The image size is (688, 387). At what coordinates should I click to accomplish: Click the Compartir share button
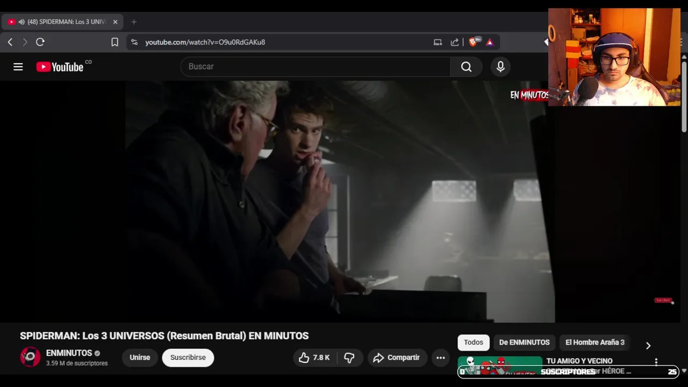tap(397, 357)
